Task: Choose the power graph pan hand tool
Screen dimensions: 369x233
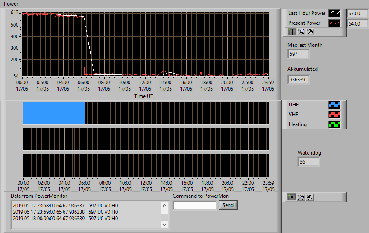Action: [x=310, y=32]
